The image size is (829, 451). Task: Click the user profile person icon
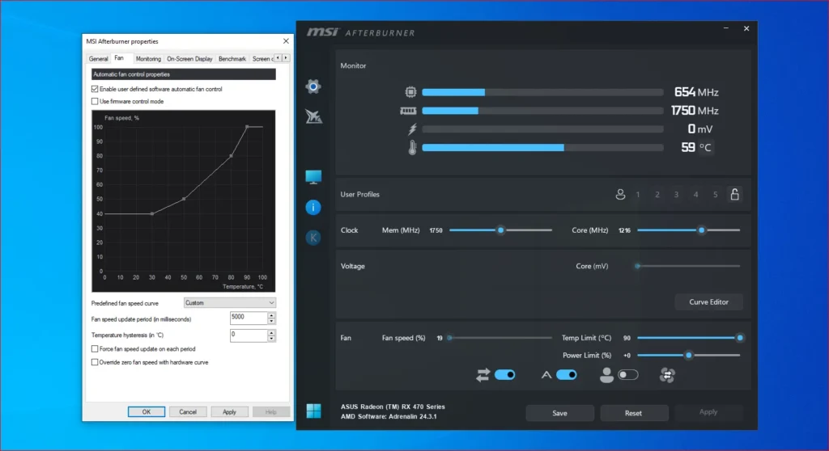[620, 194]
